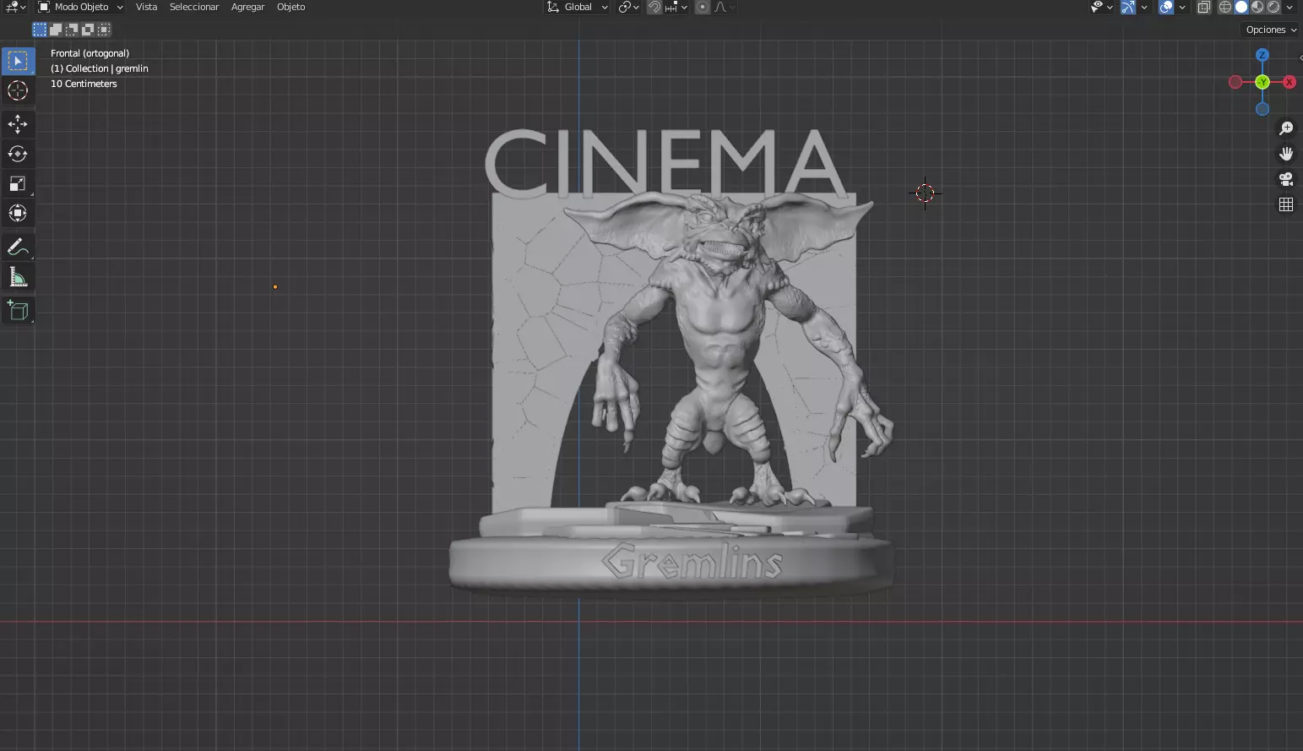This screenshot has width=1303, height=751.
Task: Click the negative X axis gizmo circle
Action: tap(1235, 82)
